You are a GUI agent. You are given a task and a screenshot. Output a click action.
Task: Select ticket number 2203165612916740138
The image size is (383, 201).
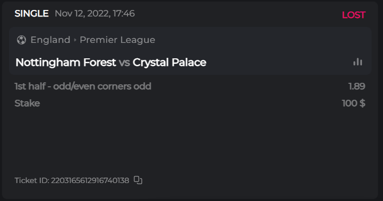tap(90, 180)
